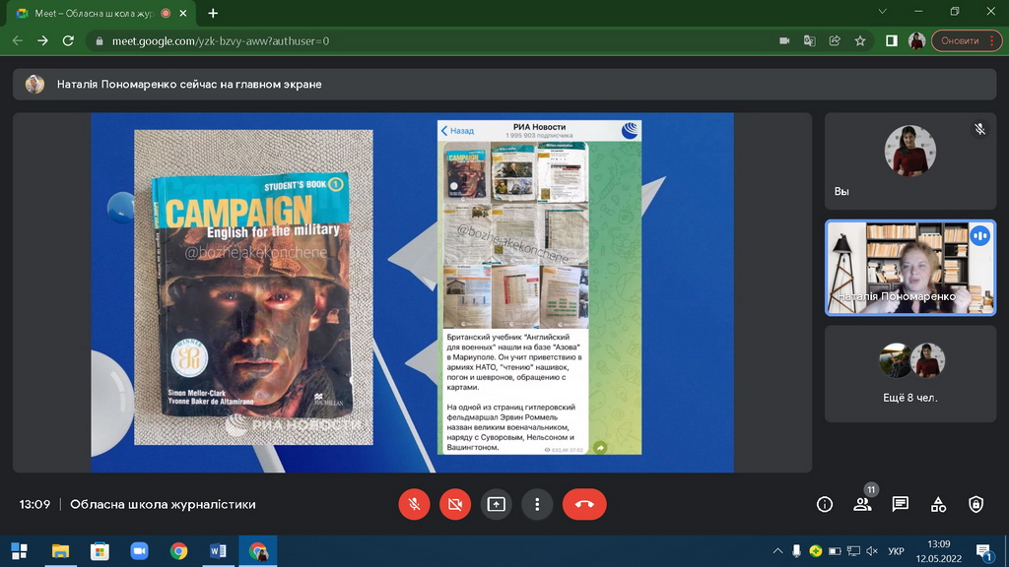
Task: View site information lock icon
Action: tap(100, 41)
